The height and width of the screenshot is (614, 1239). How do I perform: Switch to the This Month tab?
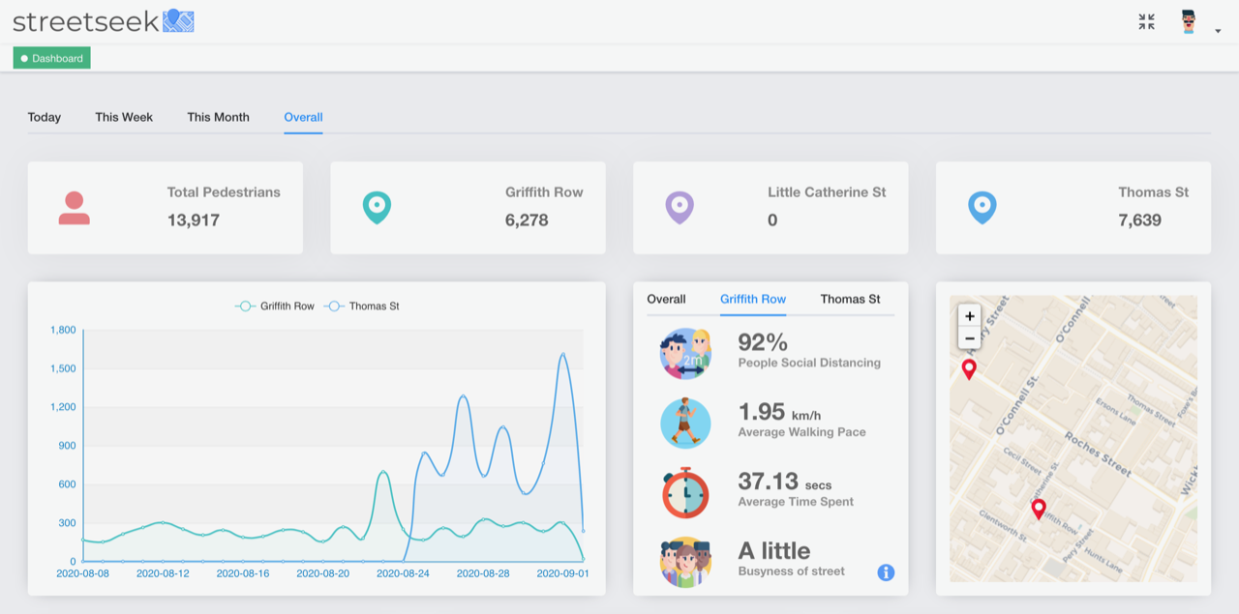[219, 117]
